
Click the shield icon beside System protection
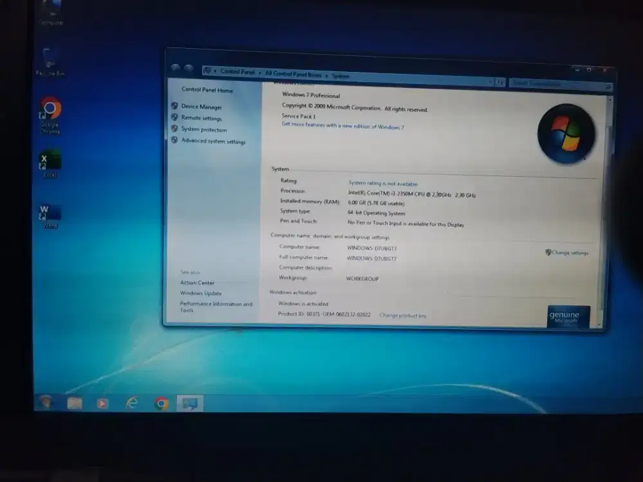point(175,129)
